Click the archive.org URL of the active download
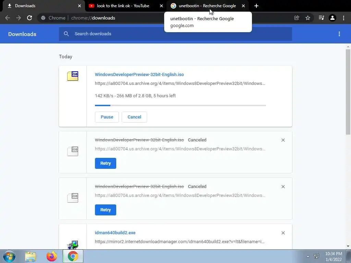 coord(180,84)
